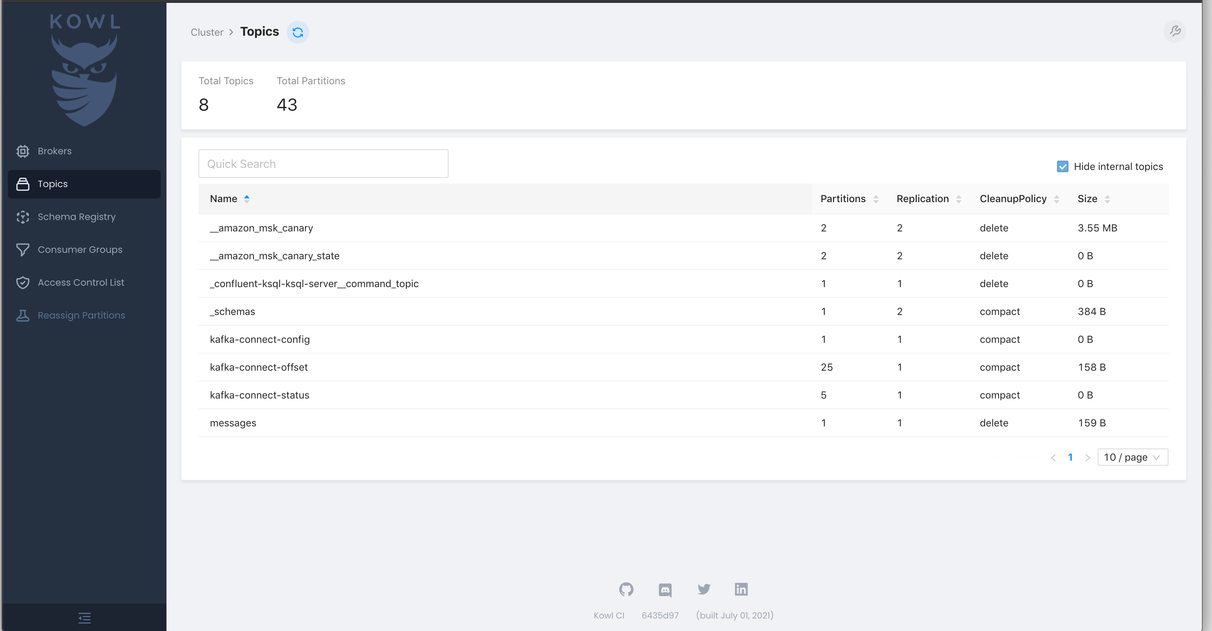Focus the Quick Search field

[x=323, y=164]
